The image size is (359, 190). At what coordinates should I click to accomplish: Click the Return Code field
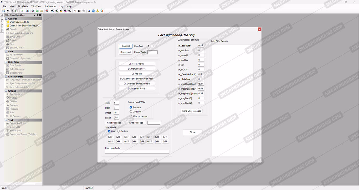pyautogui.click(x=152, y=52)
